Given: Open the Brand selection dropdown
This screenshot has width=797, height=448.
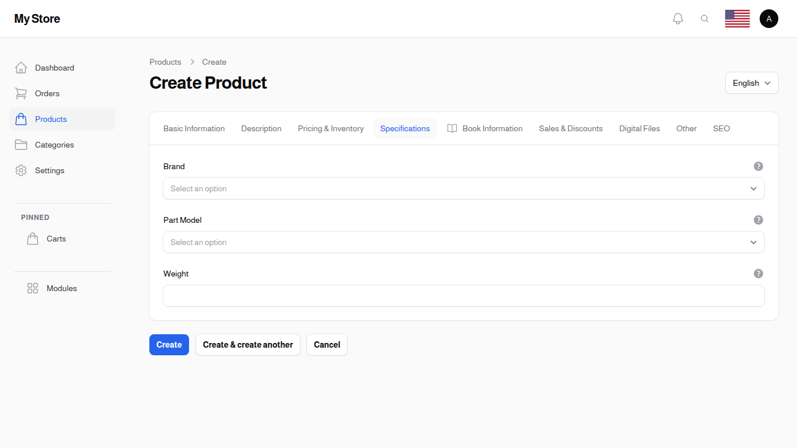Looking at the screenshot, I should click(463, 188).
